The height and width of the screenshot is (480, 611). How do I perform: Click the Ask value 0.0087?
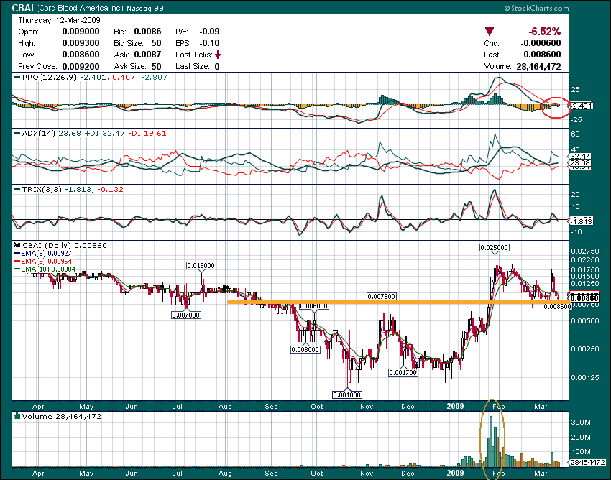click(x=147, y=55)
